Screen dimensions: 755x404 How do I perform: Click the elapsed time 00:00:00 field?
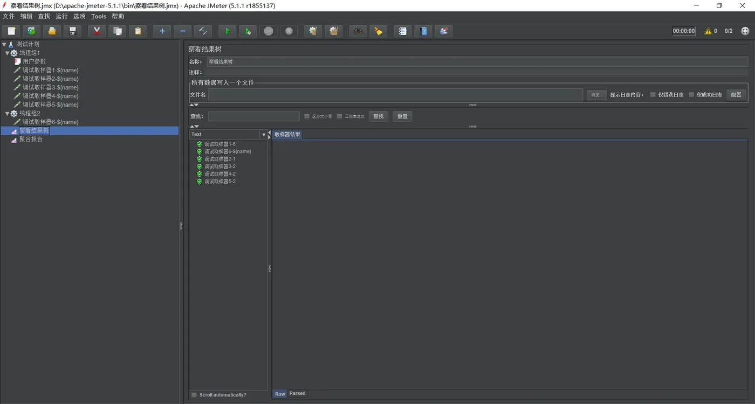point(684,31)
